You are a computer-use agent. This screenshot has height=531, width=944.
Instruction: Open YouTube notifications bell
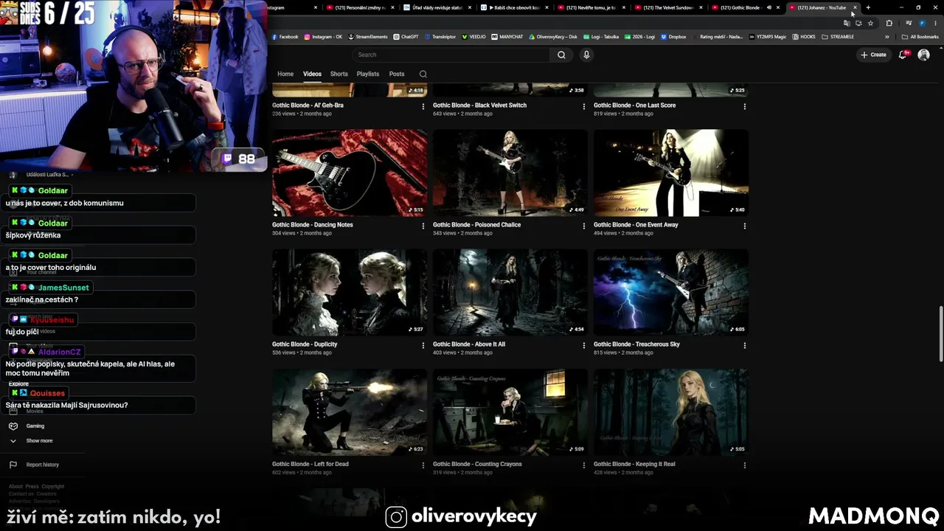point(903,55)
